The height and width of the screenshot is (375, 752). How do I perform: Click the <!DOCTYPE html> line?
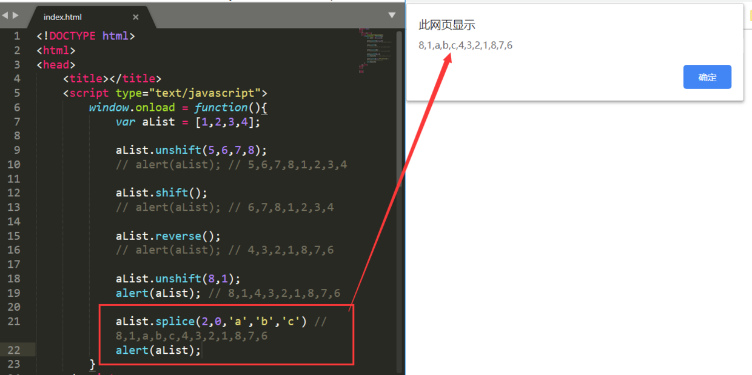(86, 36)
